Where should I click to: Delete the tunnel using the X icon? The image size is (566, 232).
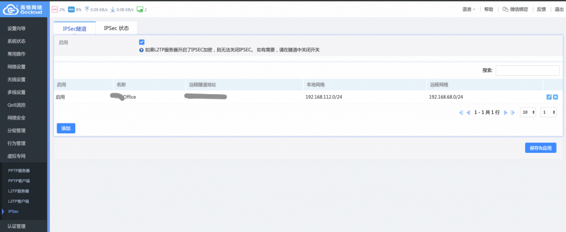coord(555,97)
